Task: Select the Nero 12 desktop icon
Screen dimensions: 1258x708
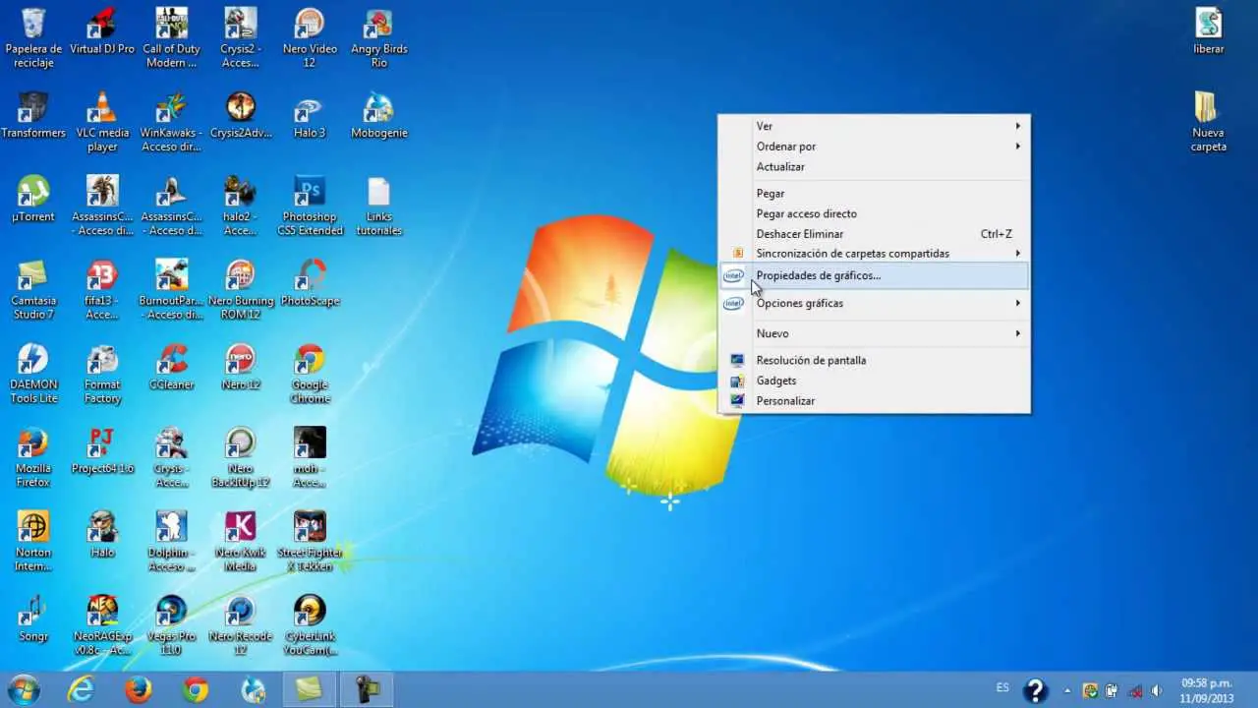Action: 241,368
